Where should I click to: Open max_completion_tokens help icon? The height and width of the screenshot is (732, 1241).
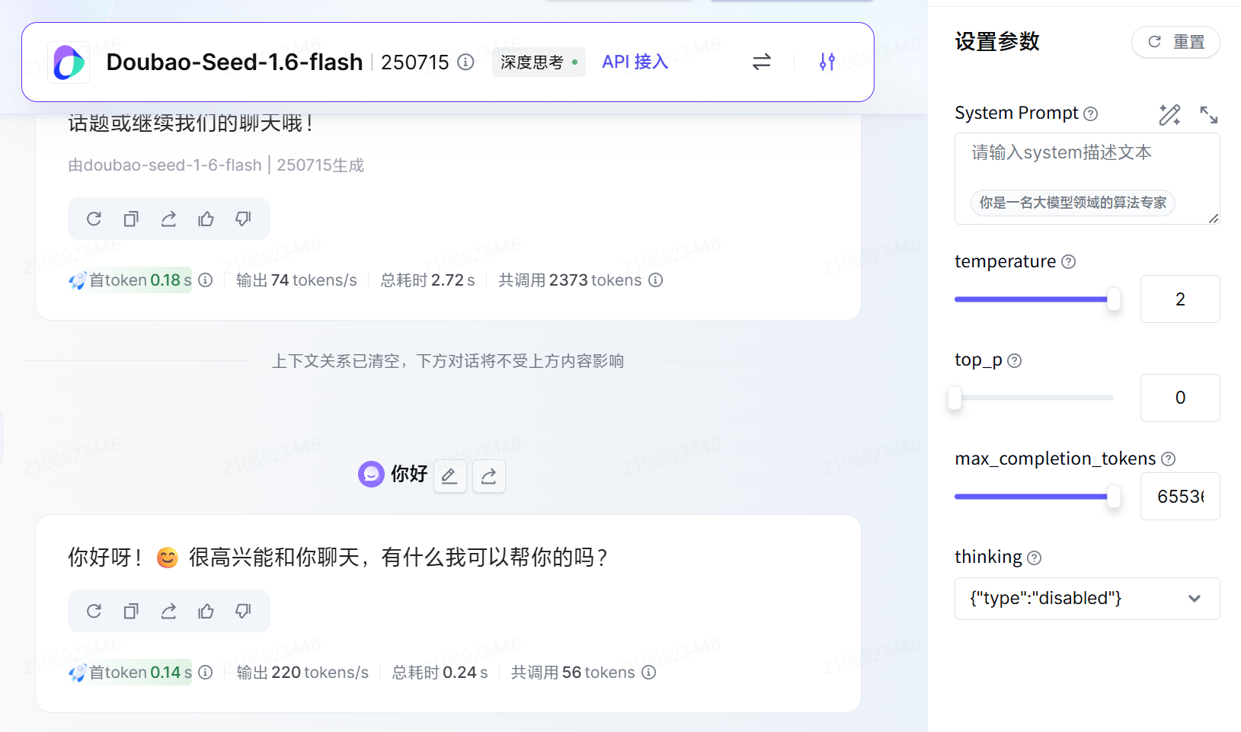coord(1169,459)
